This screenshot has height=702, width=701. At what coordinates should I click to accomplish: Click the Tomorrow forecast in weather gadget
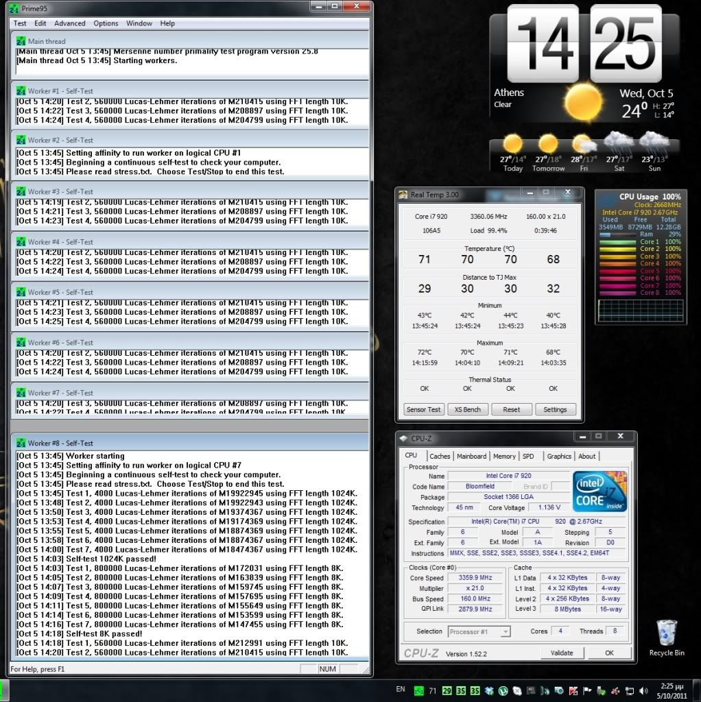pos(548,154)
